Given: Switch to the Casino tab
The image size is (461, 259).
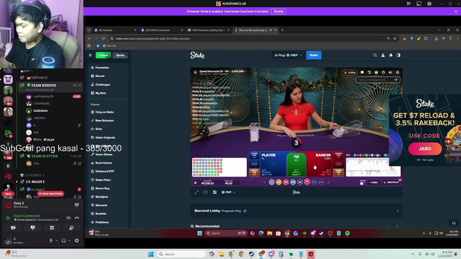Looking at the screenshot, I should (x=103, y=55).
